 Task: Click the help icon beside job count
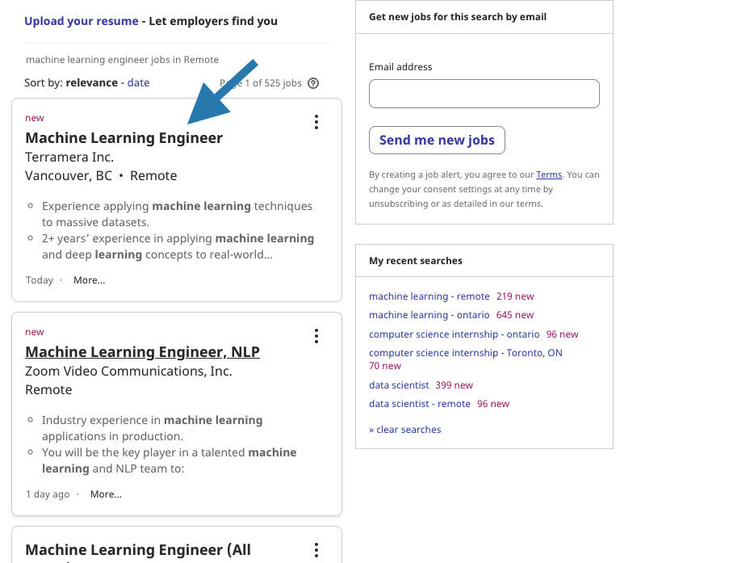(313, 83)
